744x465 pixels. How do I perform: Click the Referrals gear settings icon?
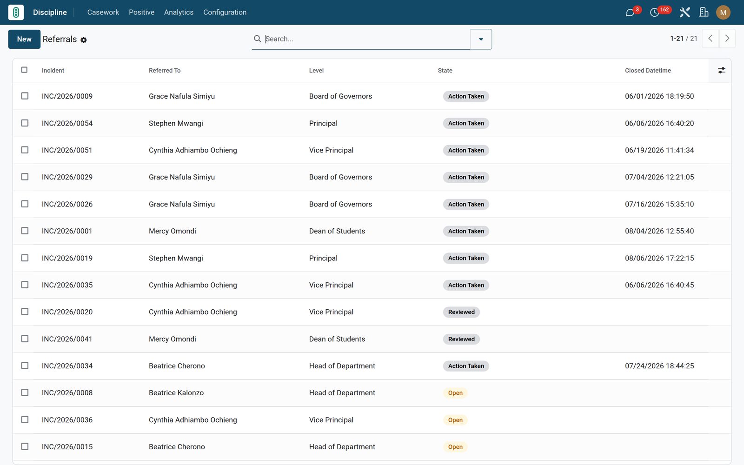(84, 40)
